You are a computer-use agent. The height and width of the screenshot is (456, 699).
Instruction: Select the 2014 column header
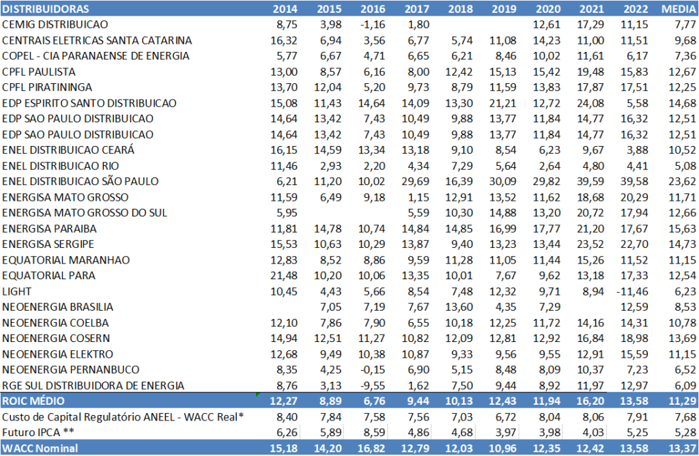coord(285,9)
